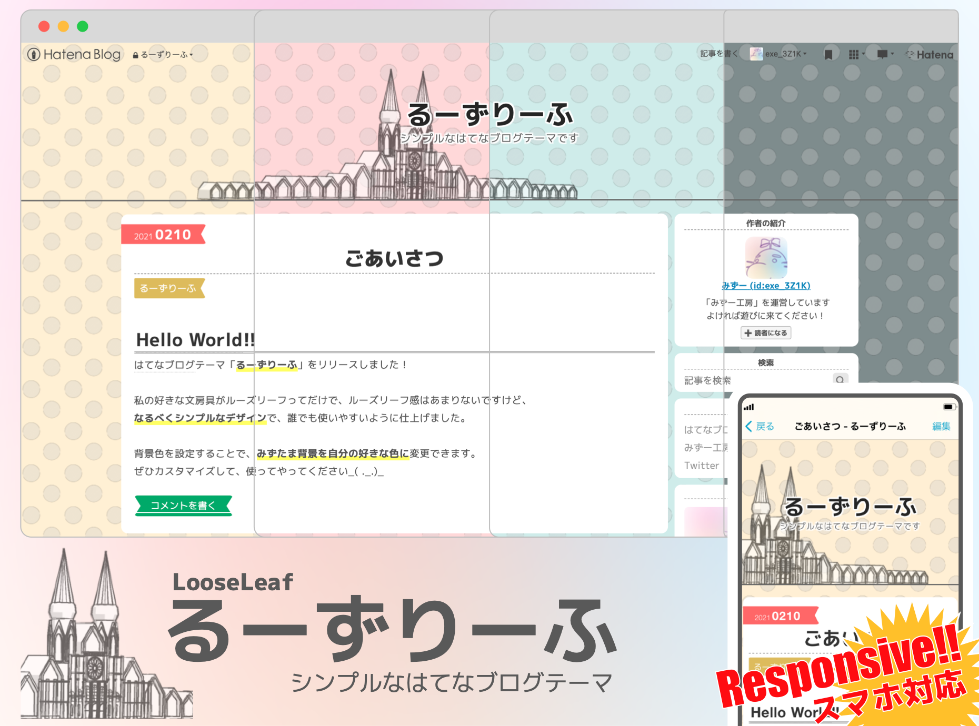Click the bookmark icon in header
The image size is (979, 726).
828,54
